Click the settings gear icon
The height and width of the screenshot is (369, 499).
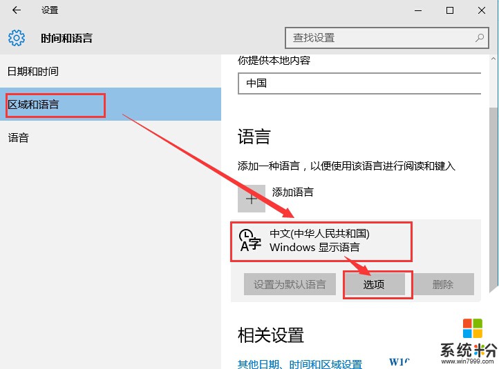(x=16, y=38)
